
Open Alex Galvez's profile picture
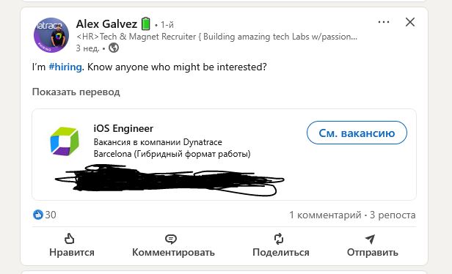[51, 35]
